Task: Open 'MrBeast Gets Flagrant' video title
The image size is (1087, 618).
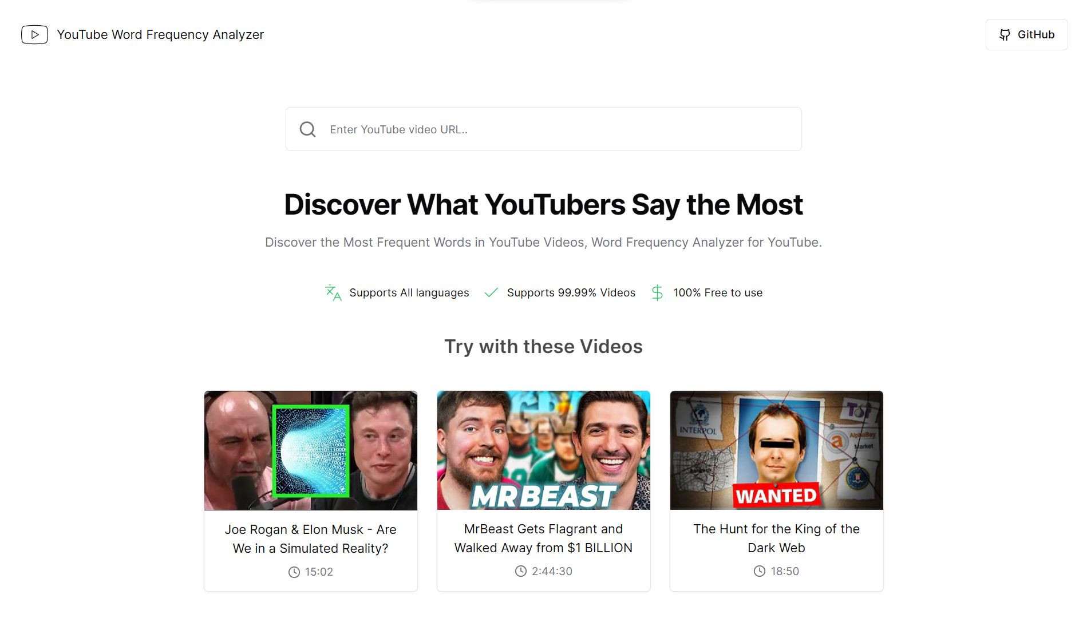Action: 543,538
